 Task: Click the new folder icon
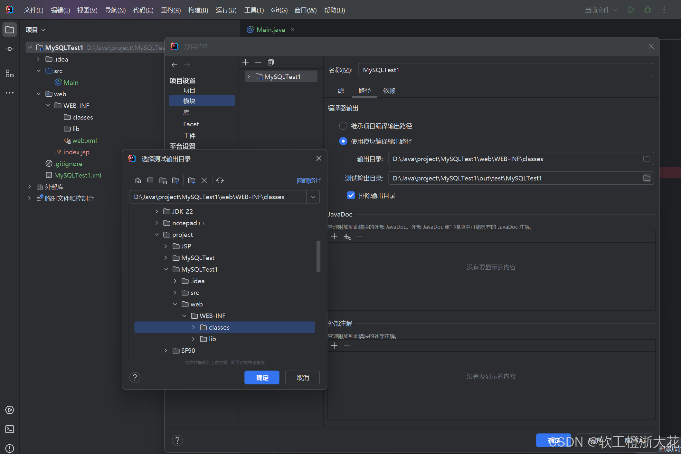192,180
